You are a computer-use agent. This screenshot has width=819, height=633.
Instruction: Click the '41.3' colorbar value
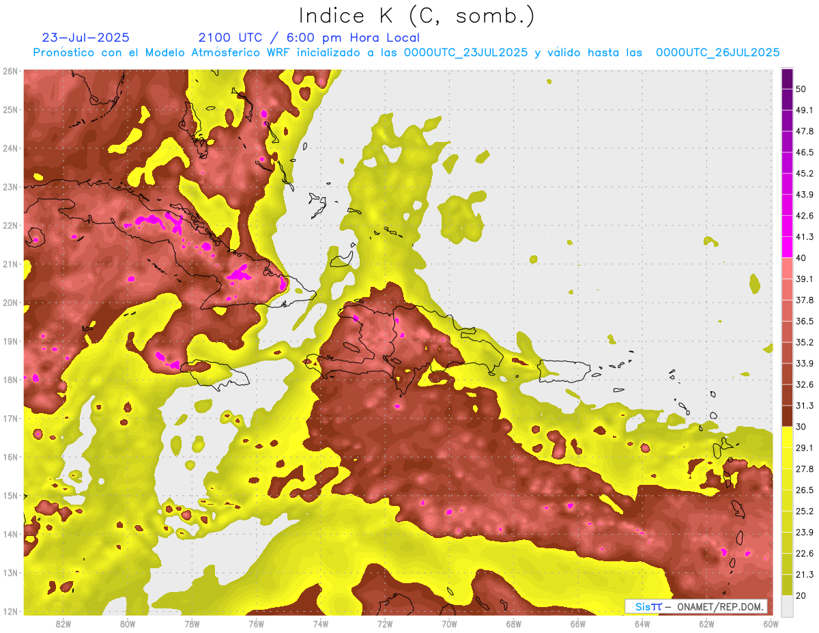tap(804, 237)
